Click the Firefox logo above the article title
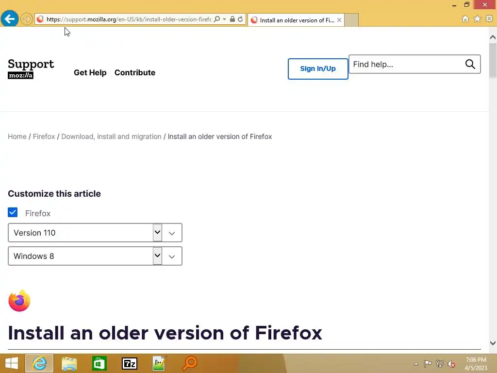 (x=19, y=301)
